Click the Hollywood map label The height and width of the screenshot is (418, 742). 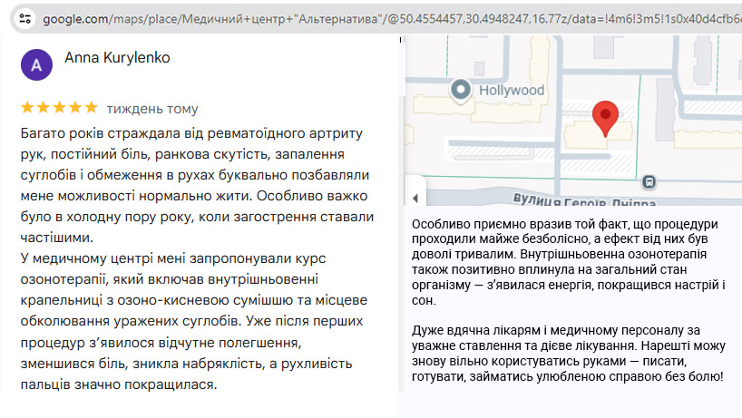(x=512, y=90)
